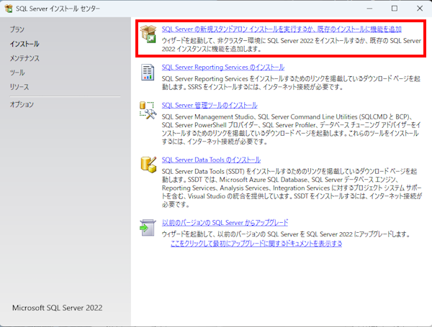
Task: Open the プラン page in the sidebar
Action: 17,29
